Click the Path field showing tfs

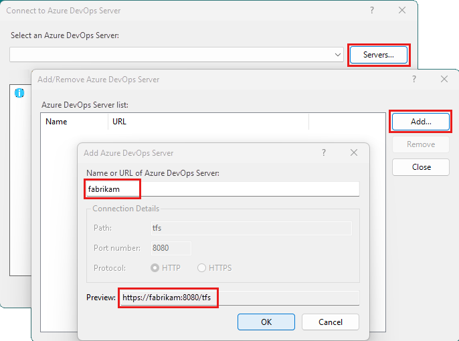pos(251,228)
